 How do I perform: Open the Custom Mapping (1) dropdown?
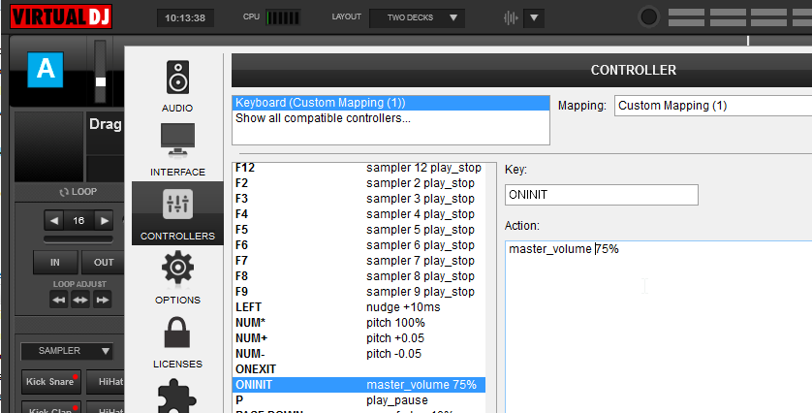coord(712,106)
